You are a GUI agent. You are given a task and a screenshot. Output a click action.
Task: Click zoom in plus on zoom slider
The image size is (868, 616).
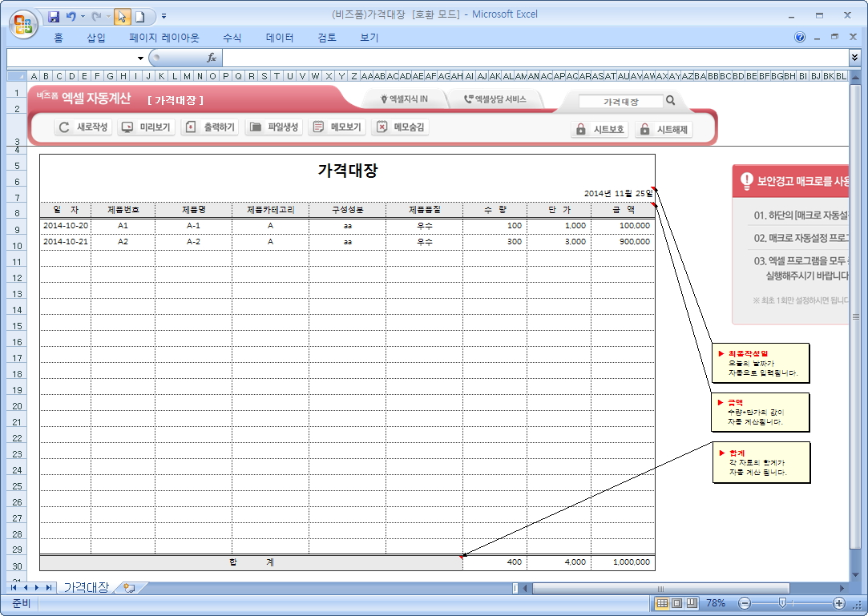point(839,603)
